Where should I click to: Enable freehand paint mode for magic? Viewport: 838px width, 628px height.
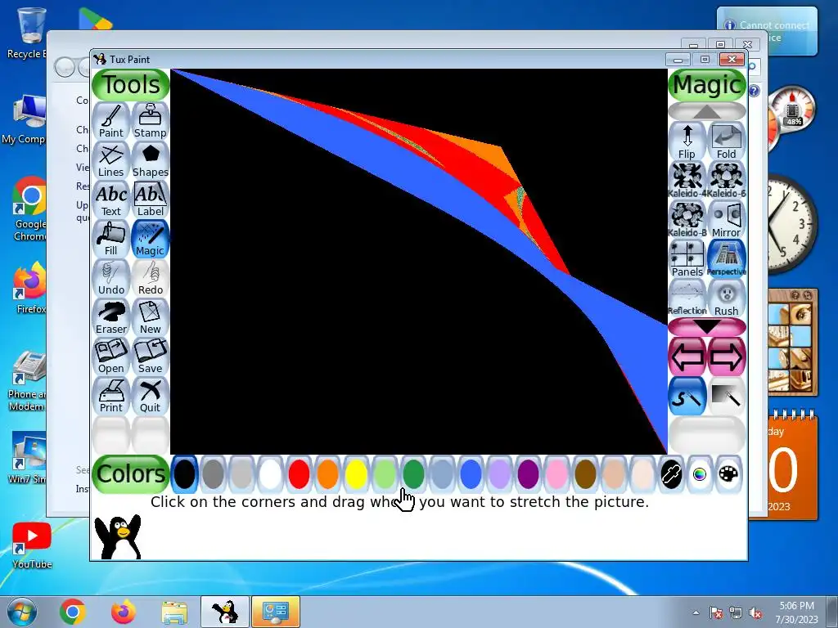tap(687, 397)
